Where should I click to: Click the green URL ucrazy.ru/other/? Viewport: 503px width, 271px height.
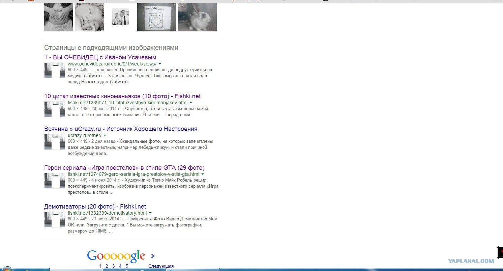[85, 135]
